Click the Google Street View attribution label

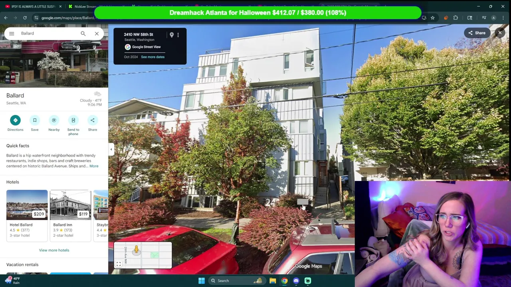click(x=143, y=47)
